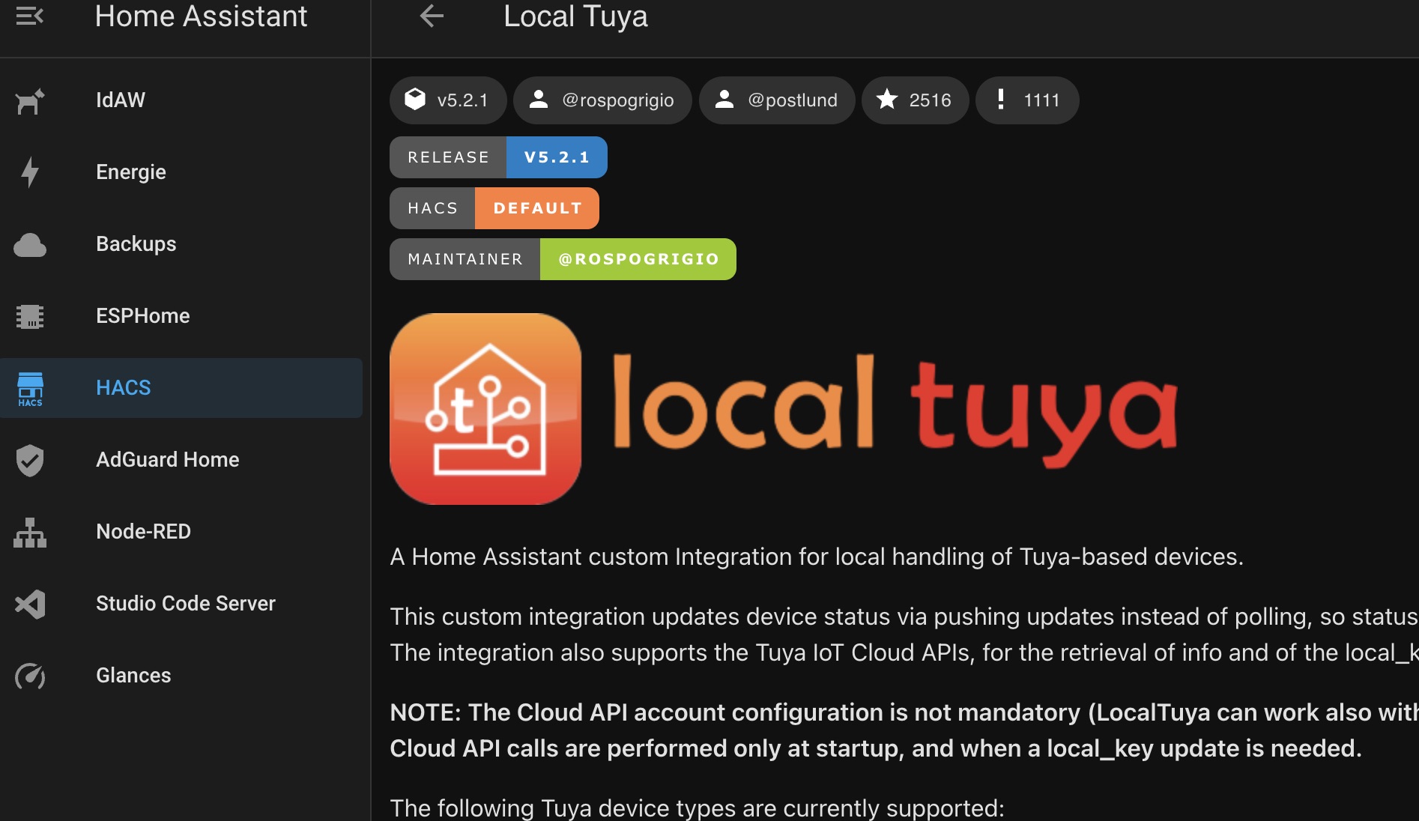Click the person icon beside @rospogrigio
This screenshot has width=1419, height=821.
click(539, 100)
